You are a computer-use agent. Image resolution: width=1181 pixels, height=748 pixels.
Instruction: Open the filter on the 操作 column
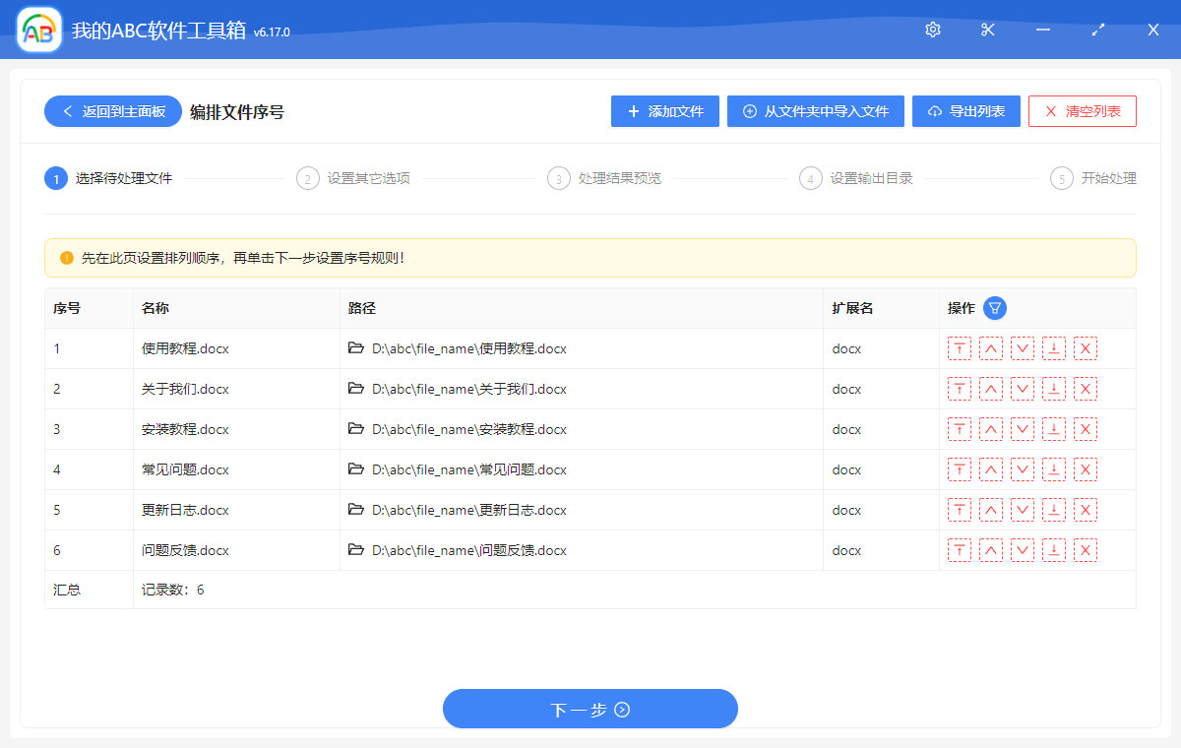[994, 308]
